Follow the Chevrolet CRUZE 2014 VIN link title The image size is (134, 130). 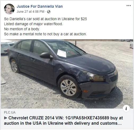[x=63, y=120]
